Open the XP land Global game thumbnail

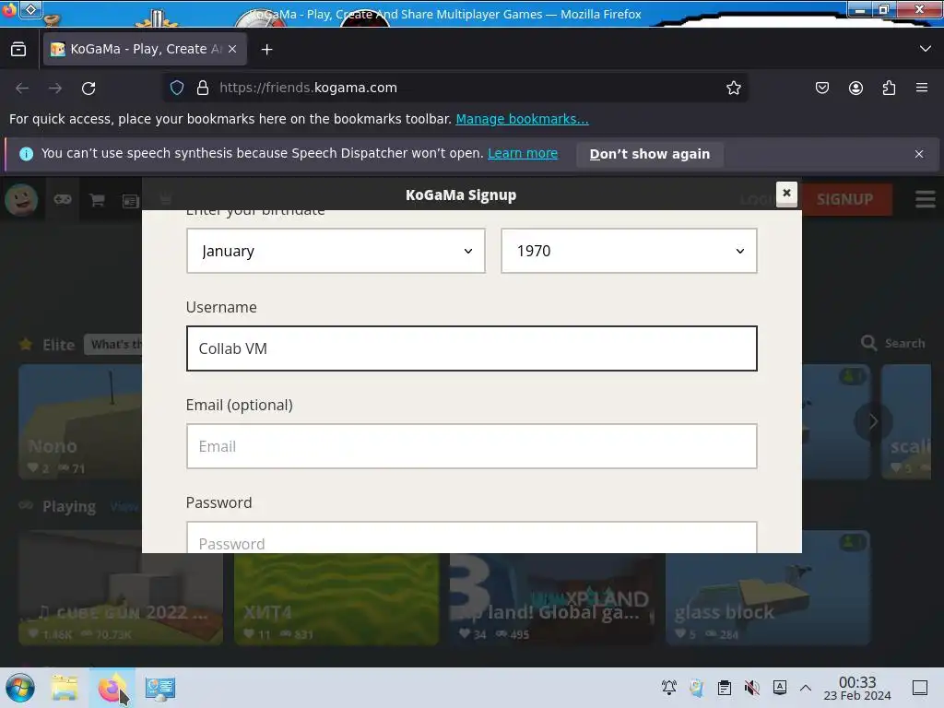point(552,598)
